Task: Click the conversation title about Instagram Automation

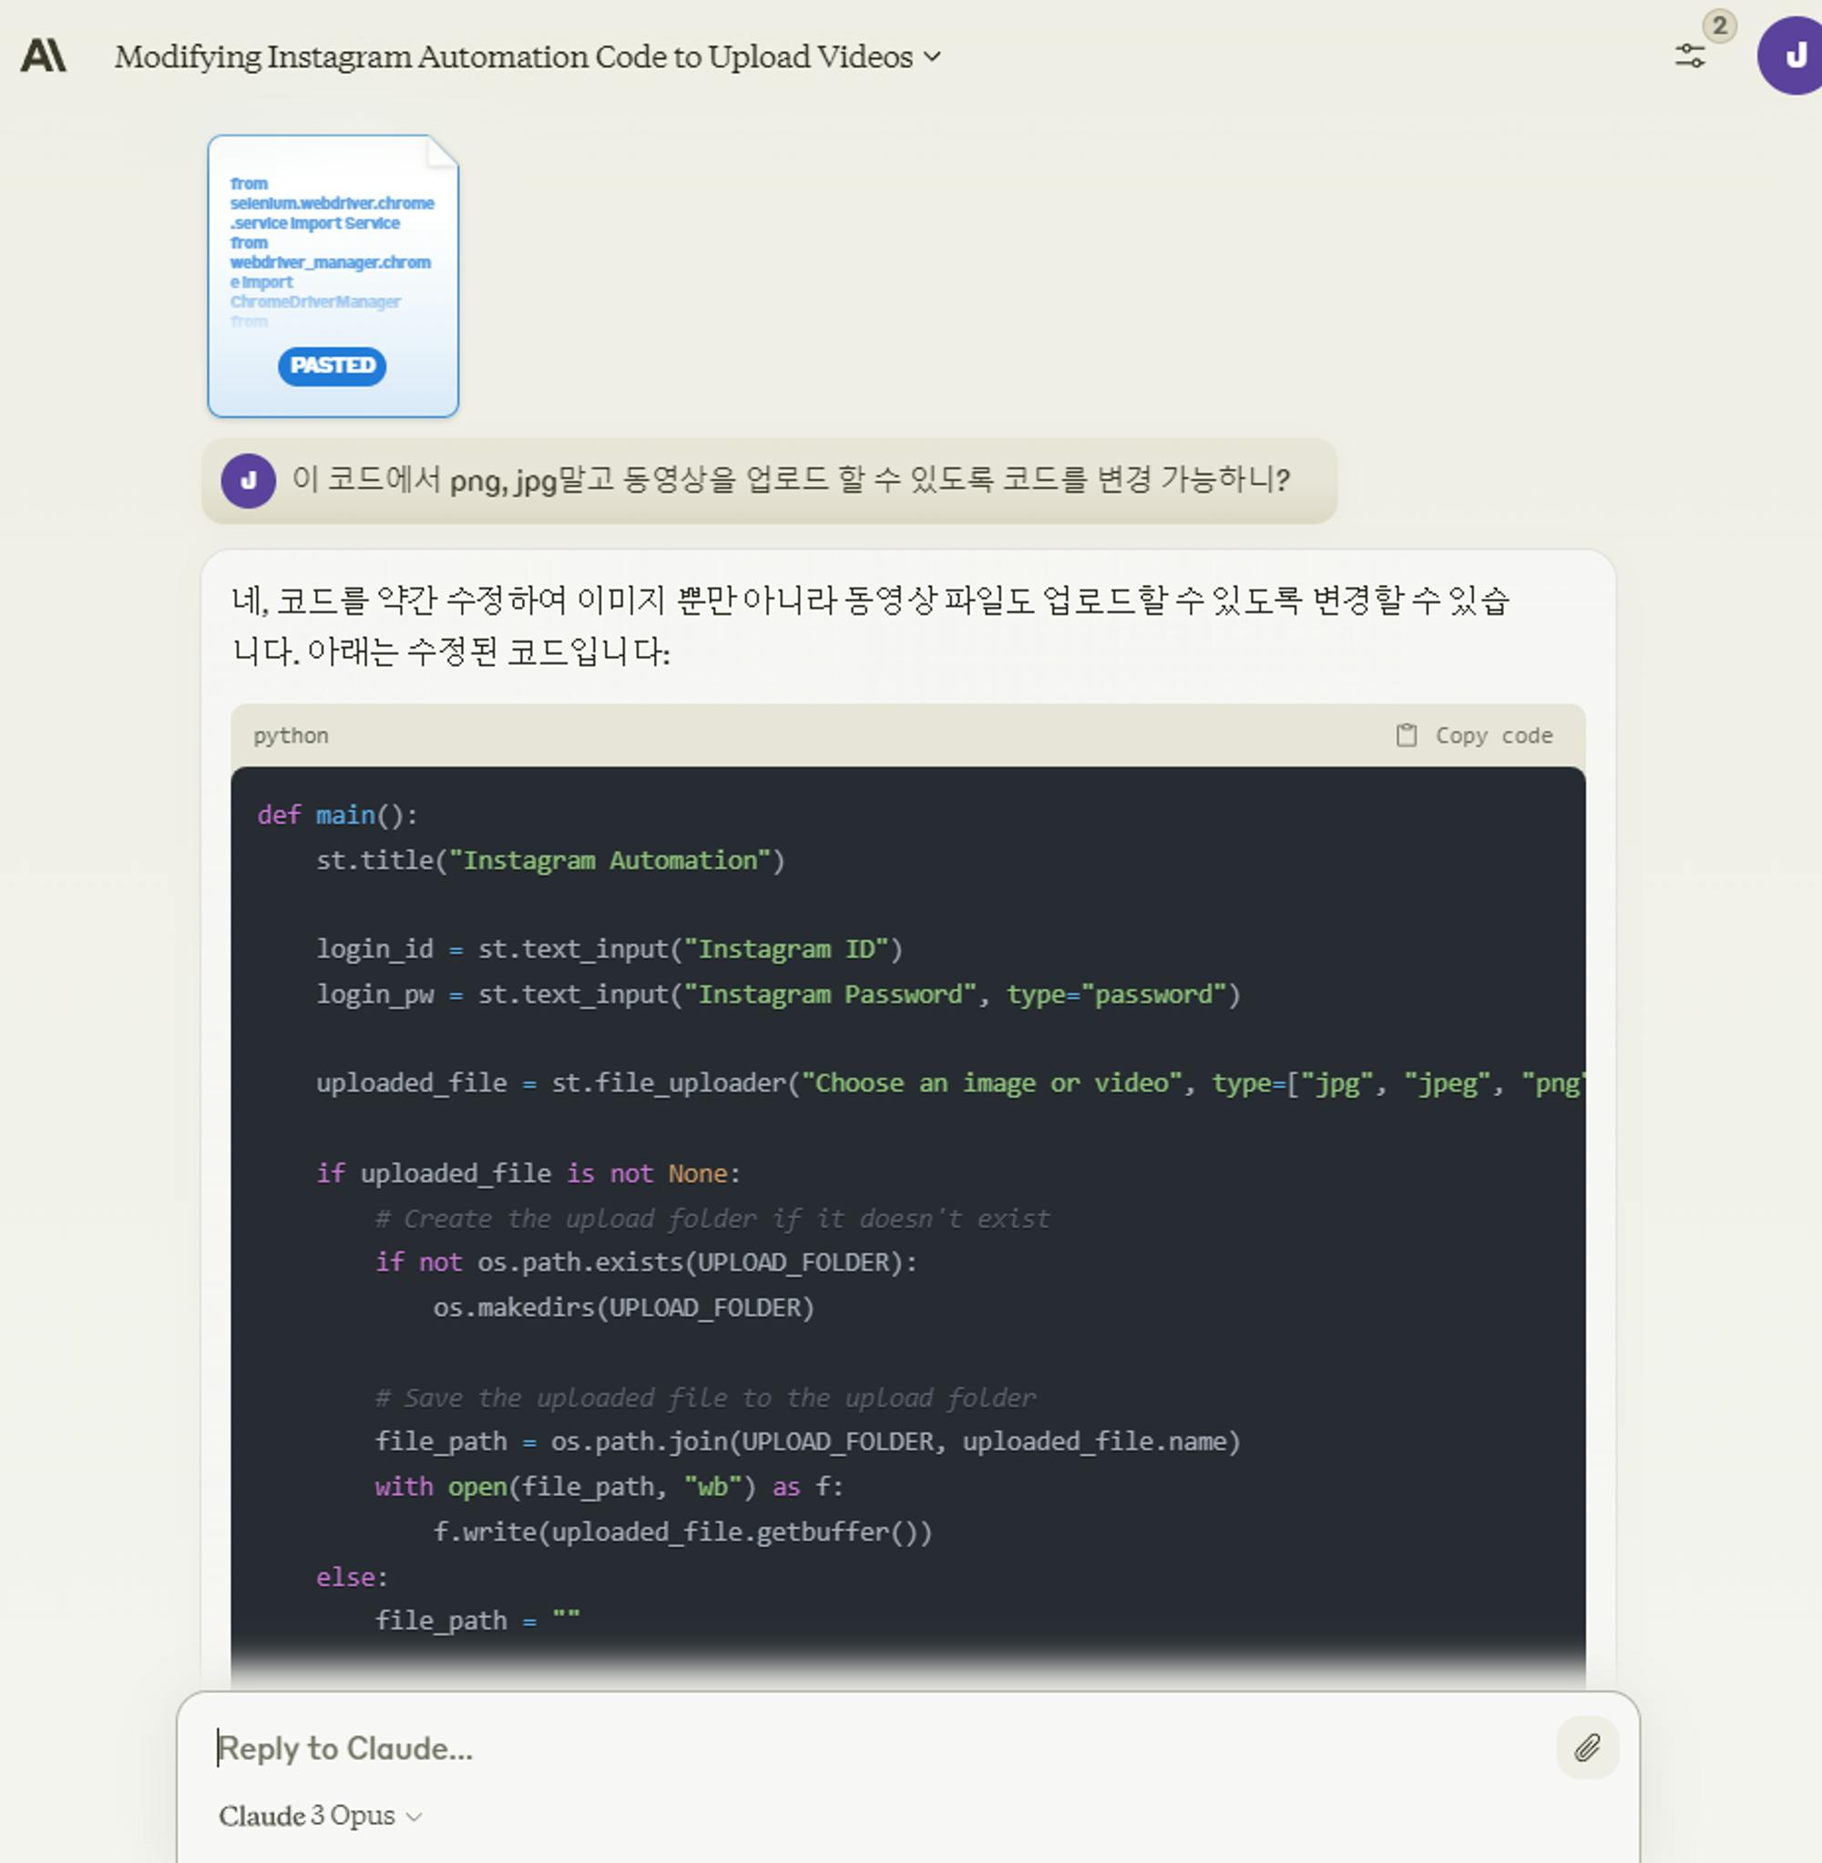Action: (x=513, y=57)
